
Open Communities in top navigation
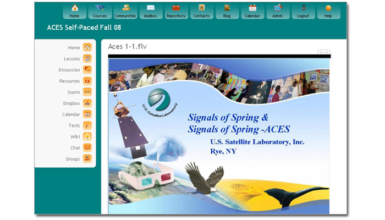click(125, 12)
